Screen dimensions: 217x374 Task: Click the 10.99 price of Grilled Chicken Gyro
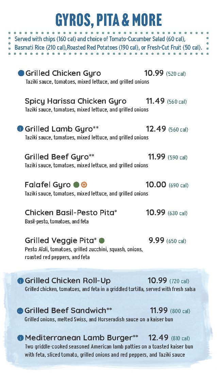[x=154, y=73]
